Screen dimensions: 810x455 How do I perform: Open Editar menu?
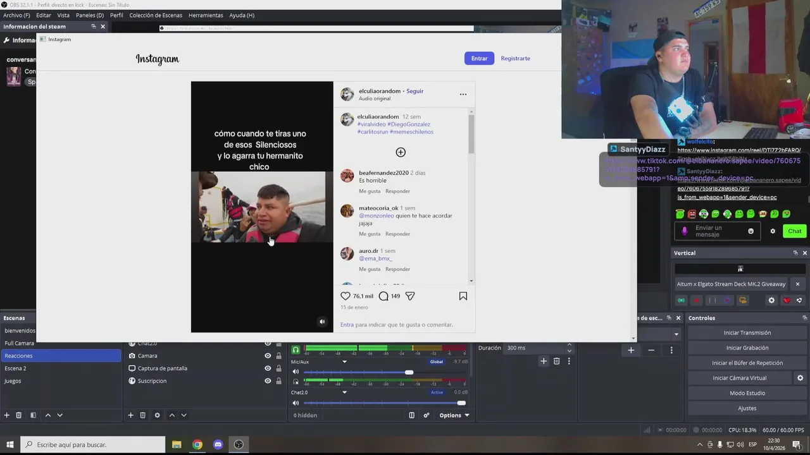click(44, 15)
